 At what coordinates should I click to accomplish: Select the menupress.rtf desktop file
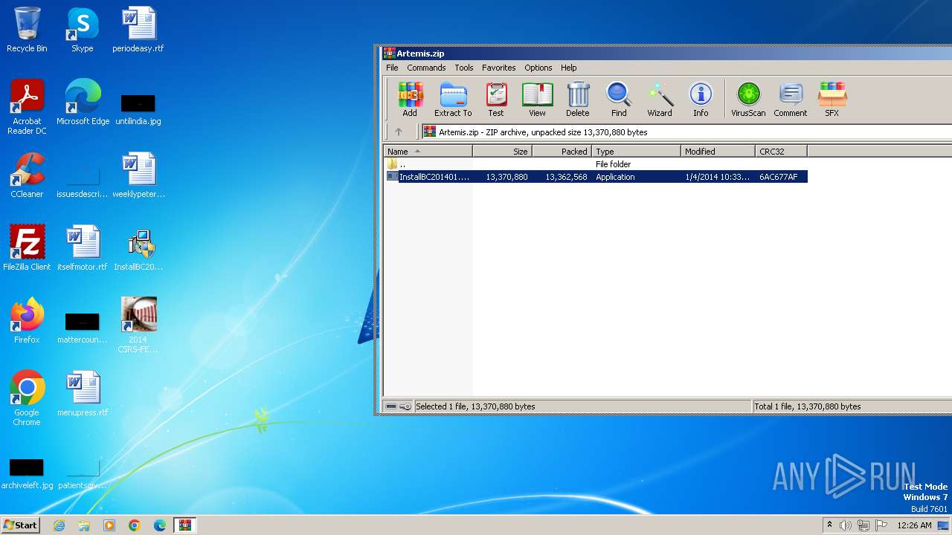[83, 394]
